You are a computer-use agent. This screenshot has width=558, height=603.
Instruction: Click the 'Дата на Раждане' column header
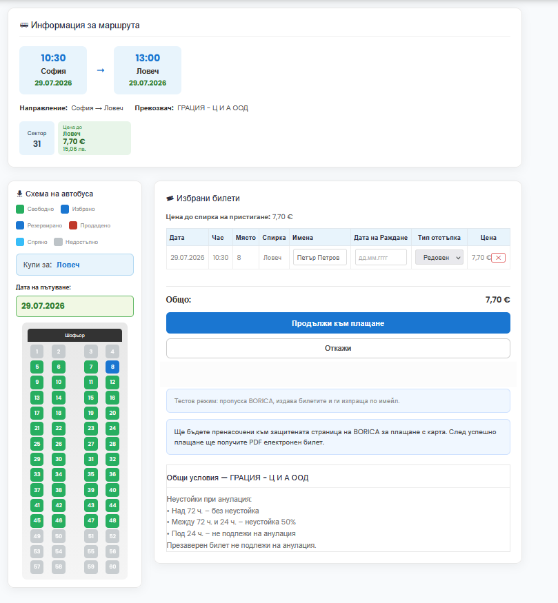tap(381, 238)
